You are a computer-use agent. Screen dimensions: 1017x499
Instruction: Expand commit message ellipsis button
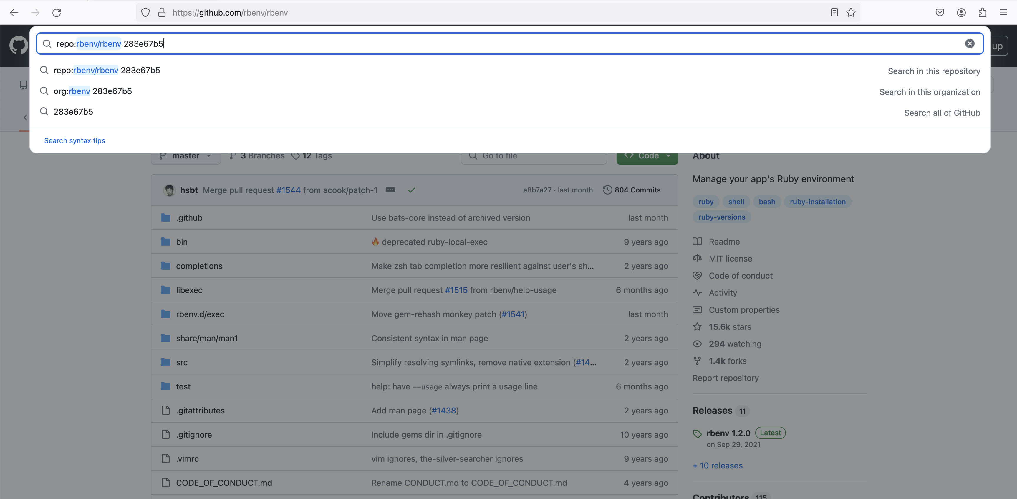click(390, 190)
